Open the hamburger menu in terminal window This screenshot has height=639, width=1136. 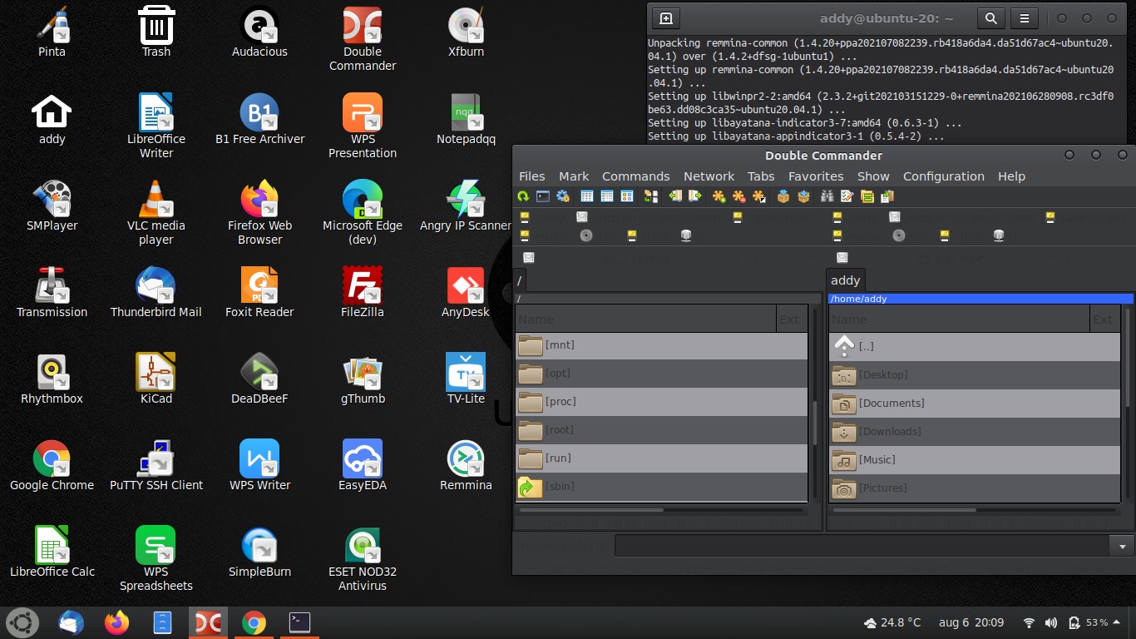(x=1025, y=18)
